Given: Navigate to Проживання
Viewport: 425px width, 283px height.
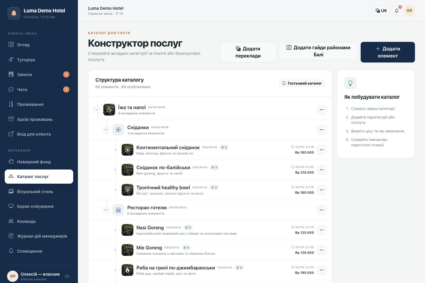Looking at the screenshot, I should click(39, 104).
